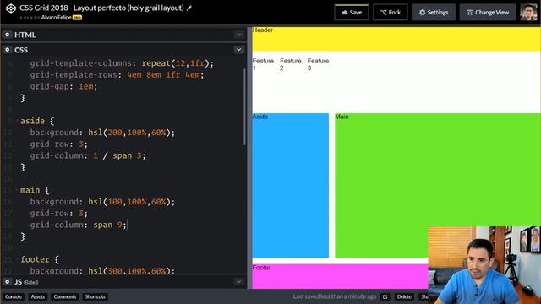
Task: Fold the main rule arrow
Action: tap(17, 190)
